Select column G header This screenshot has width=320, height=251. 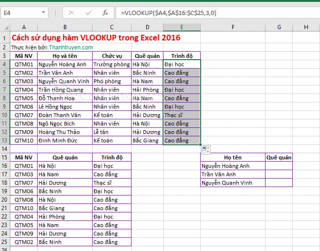click(279, 27)
